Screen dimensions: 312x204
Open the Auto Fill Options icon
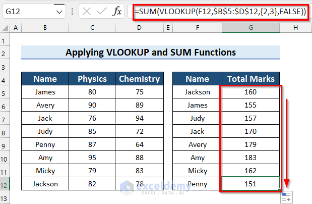[286, 197]
